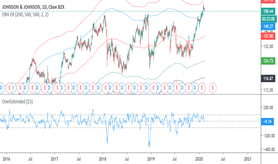The image size is (278, 164).
Task: Select the green 124.73 price label
Action: 268,61
